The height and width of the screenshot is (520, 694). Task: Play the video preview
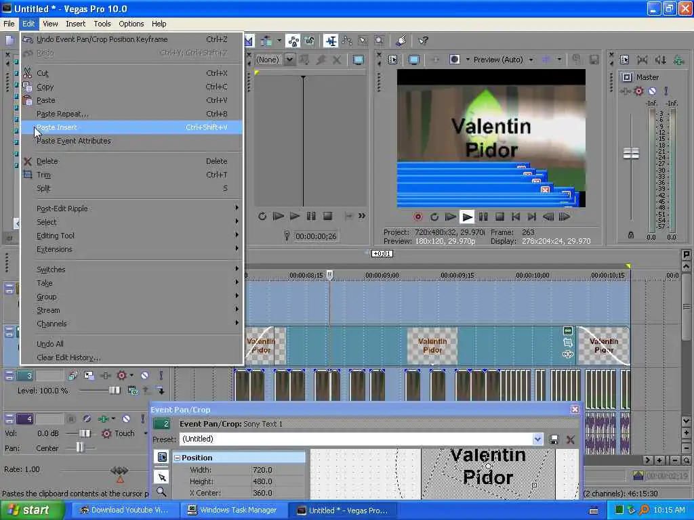[x=466, y=217]
